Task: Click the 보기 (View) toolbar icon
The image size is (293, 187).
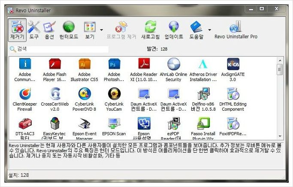Action: (90, 30)
